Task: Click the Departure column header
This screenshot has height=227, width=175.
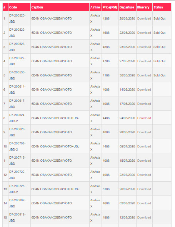Action: 127,7
